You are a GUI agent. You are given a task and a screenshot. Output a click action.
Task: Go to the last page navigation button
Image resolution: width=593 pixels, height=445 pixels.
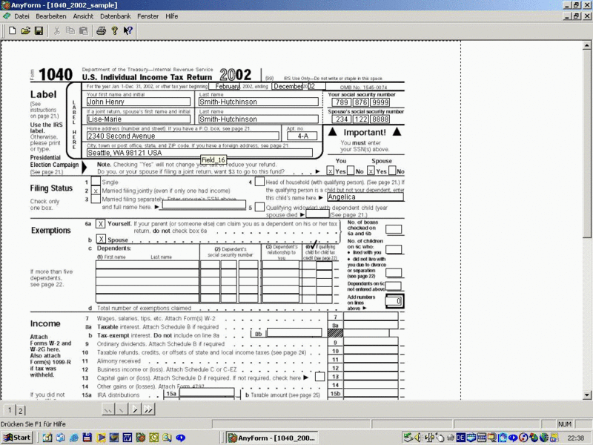(x=148, y=409)
